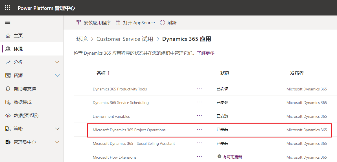This screenshot has width=337, height=162.
Task: Open the app launcher waffle icon
Action: click(8, 8)
